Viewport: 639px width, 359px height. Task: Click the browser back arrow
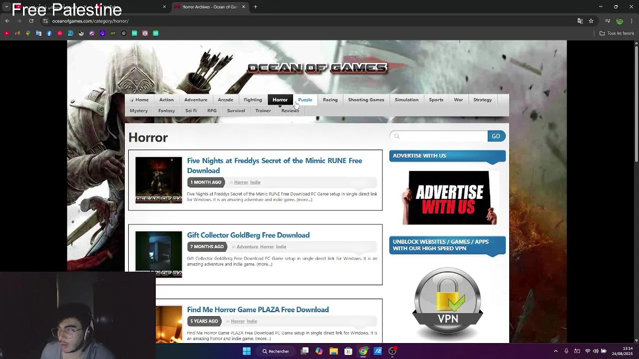(x=7, y=21)
